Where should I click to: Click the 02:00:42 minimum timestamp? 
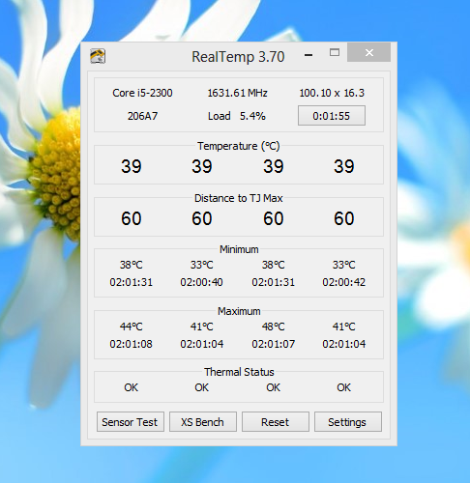pos(344,282)
